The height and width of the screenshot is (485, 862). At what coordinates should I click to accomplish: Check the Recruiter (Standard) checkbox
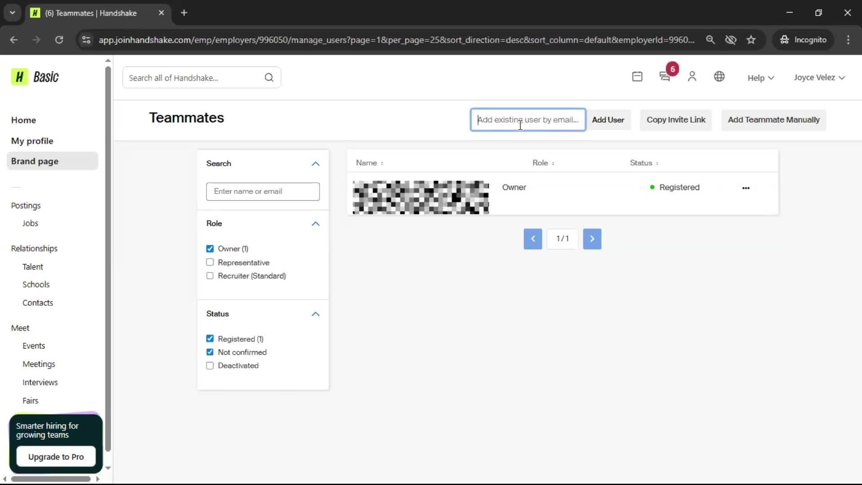click(210, 276)
